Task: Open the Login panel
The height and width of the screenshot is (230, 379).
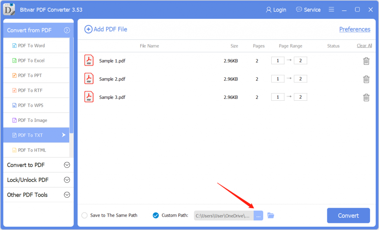Action: (276, 10)
